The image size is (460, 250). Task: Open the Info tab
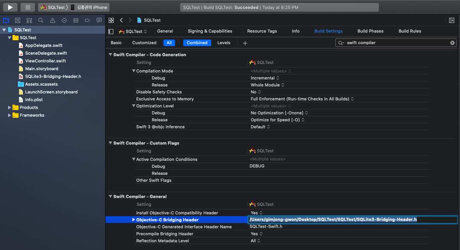[x=295, y=31]
